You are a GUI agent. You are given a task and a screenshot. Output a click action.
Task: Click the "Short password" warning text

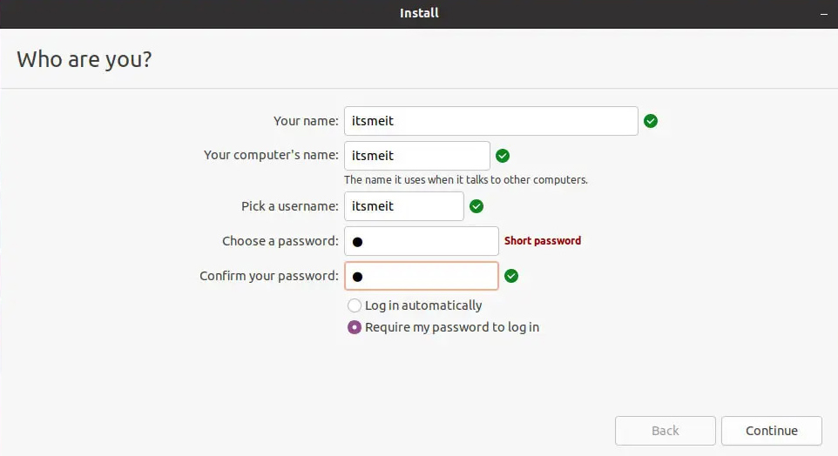click(x=543, y=241)
